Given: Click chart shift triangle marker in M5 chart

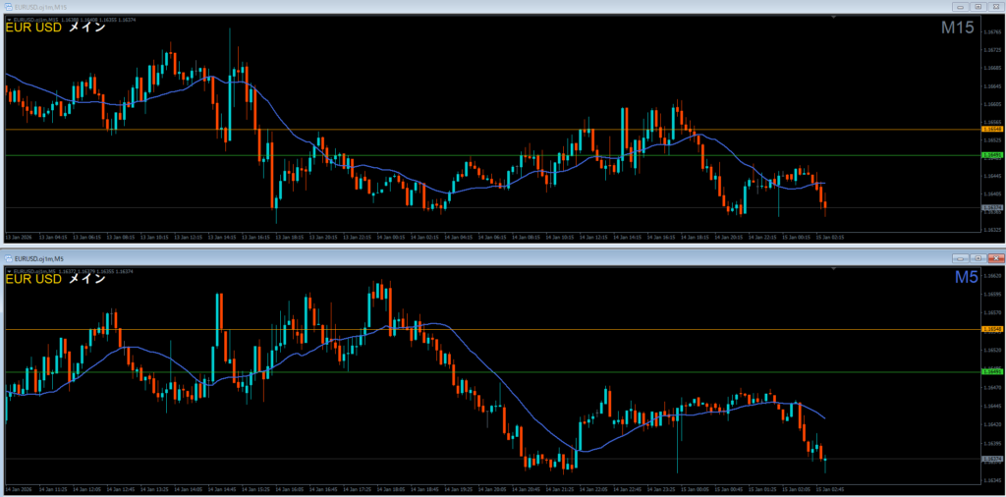Looking at the screenshot, I should [x=832, y=269].
